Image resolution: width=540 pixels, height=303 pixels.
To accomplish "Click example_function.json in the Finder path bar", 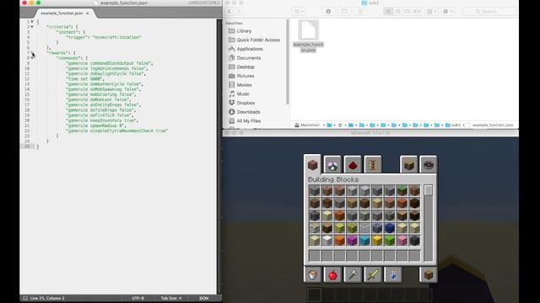I will [x=490, y=125].
